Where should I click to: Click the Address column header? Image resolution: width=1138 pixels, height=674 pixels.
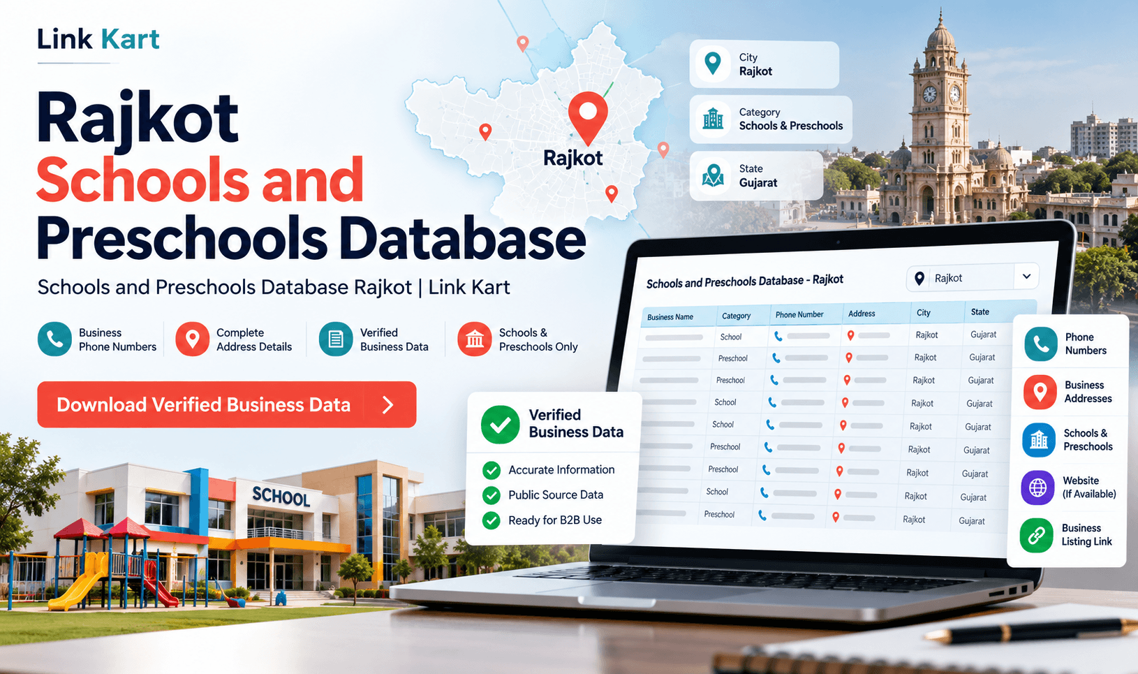tap(862, 314)
